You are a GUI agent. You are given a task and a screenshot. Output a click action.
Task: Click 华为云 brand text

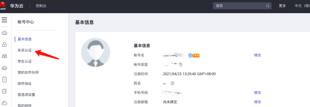pyautogui.click(x=17, y=6)
